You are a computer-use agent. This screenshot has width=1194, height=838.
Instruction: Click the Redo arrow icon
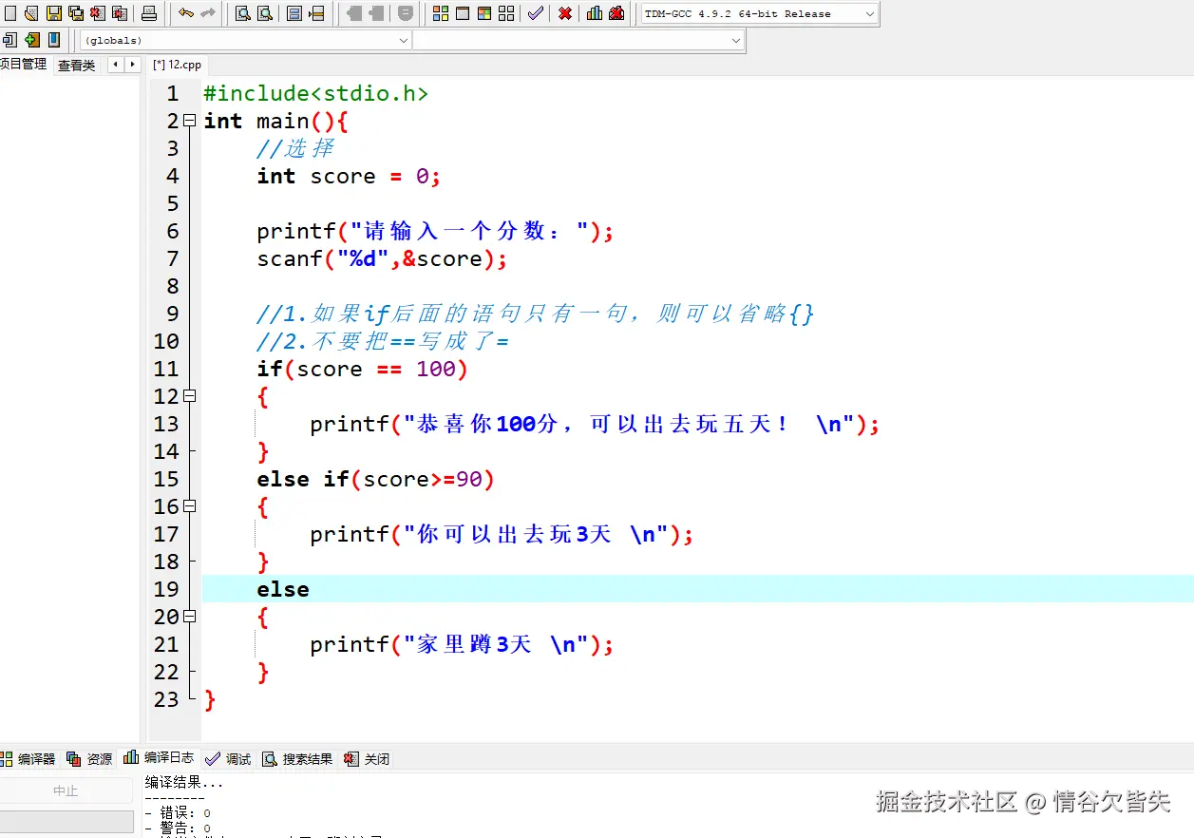pyautogui.click(x=208, y=13)
